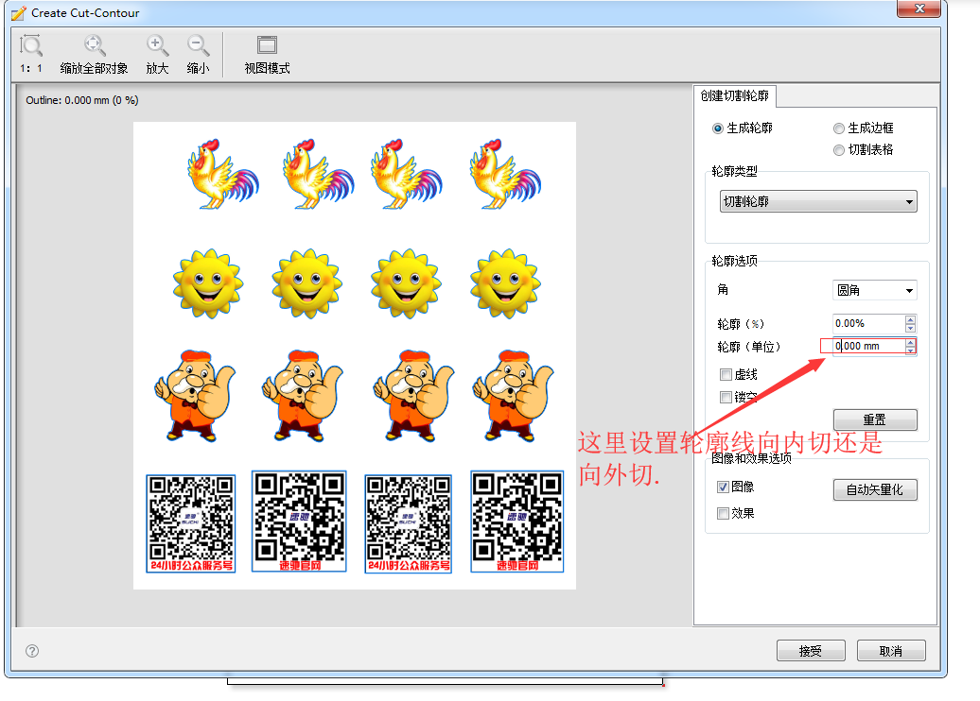Select the 切割表格 radio button
The height and width of the screenshot is (701, 980).
[x=839, y=150]
